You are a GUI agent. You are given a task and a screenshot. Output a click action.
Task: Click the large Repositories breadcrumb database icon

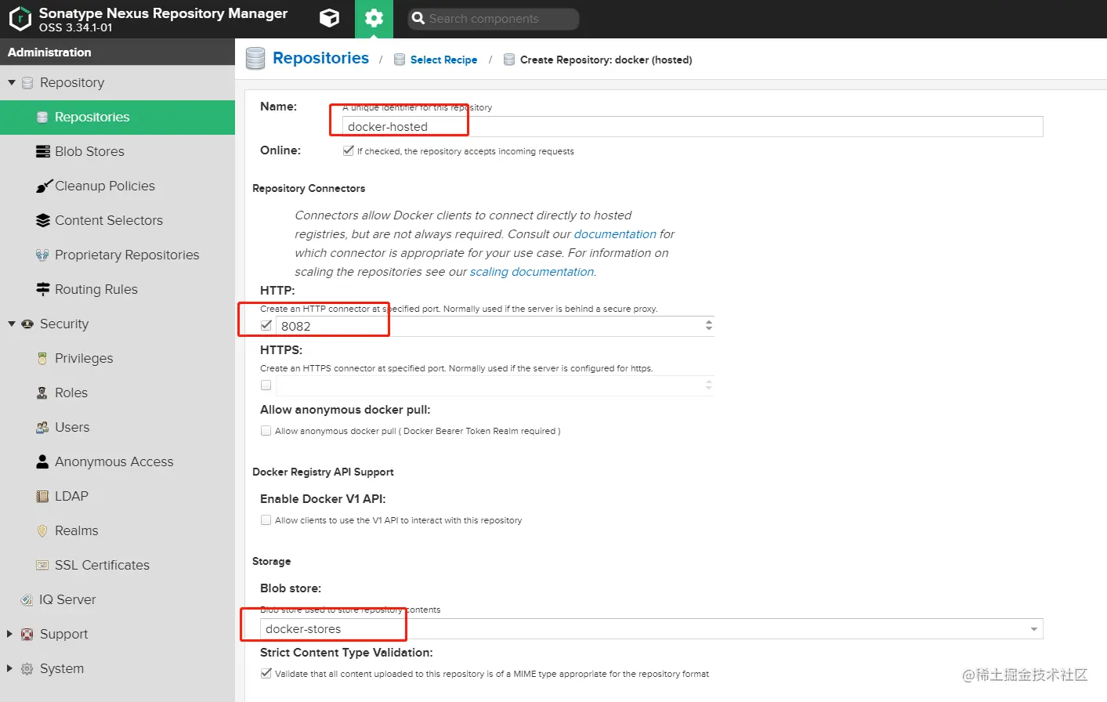click(255, 59)
